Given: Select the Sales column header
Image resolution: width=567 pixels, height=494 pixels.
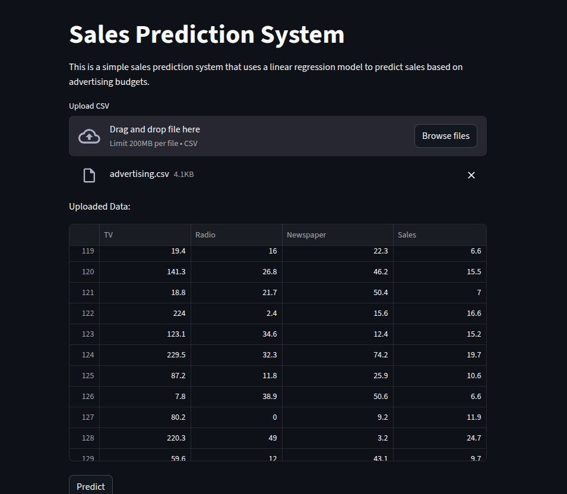Looking at the screenshot, I should (407, 235).
